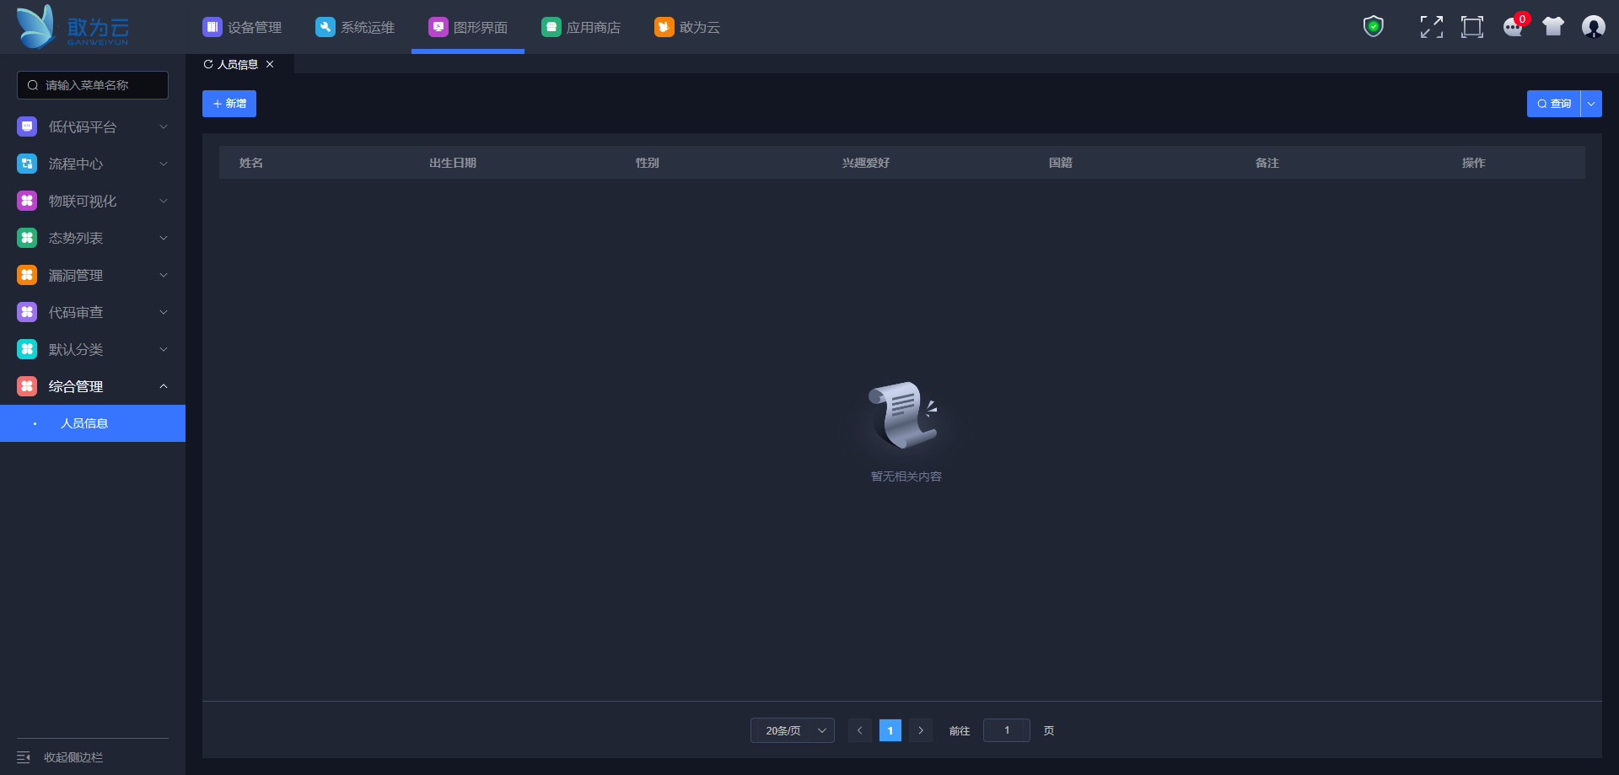This screenshot has height=775, width=1619.
Task: Select the 人员信息 page tab
Action: [x=238, y=64]
